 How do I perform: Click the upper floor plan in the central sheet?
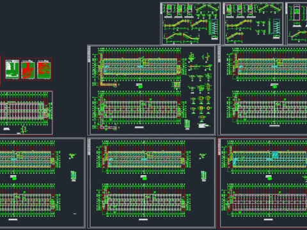coord(139,66)
